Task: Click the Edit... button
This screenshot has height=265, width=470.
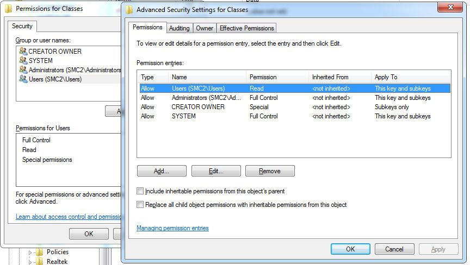Action: pos(216,171)
